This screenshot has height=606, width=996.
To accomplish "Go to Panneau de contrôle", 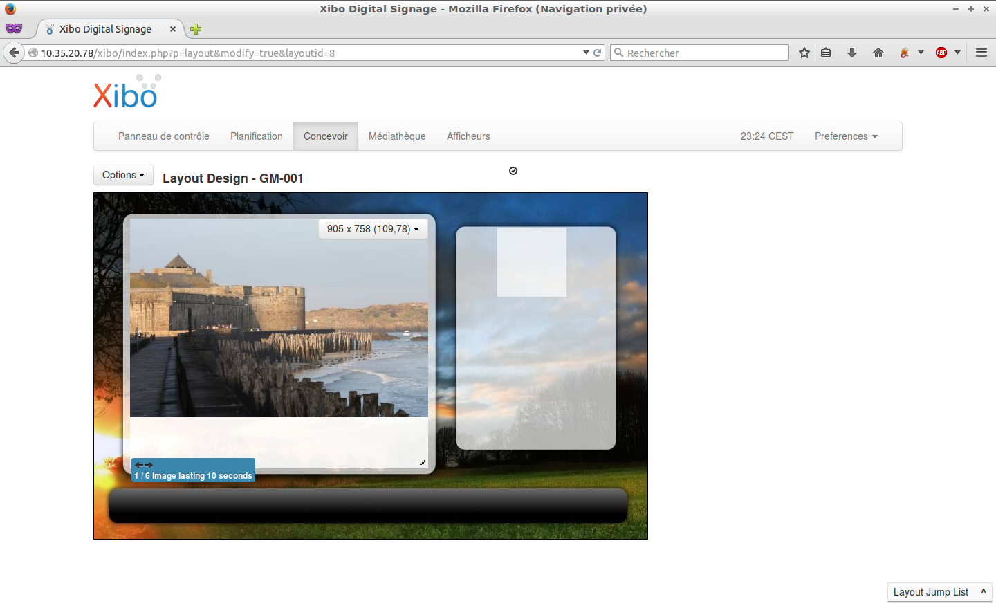I will [x=163, y=136].
